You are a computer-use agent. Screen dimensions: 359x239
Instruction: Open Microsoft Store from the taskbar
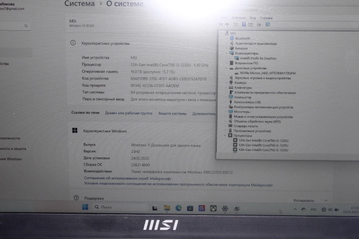pyautogui.click(x=190, y=208)
